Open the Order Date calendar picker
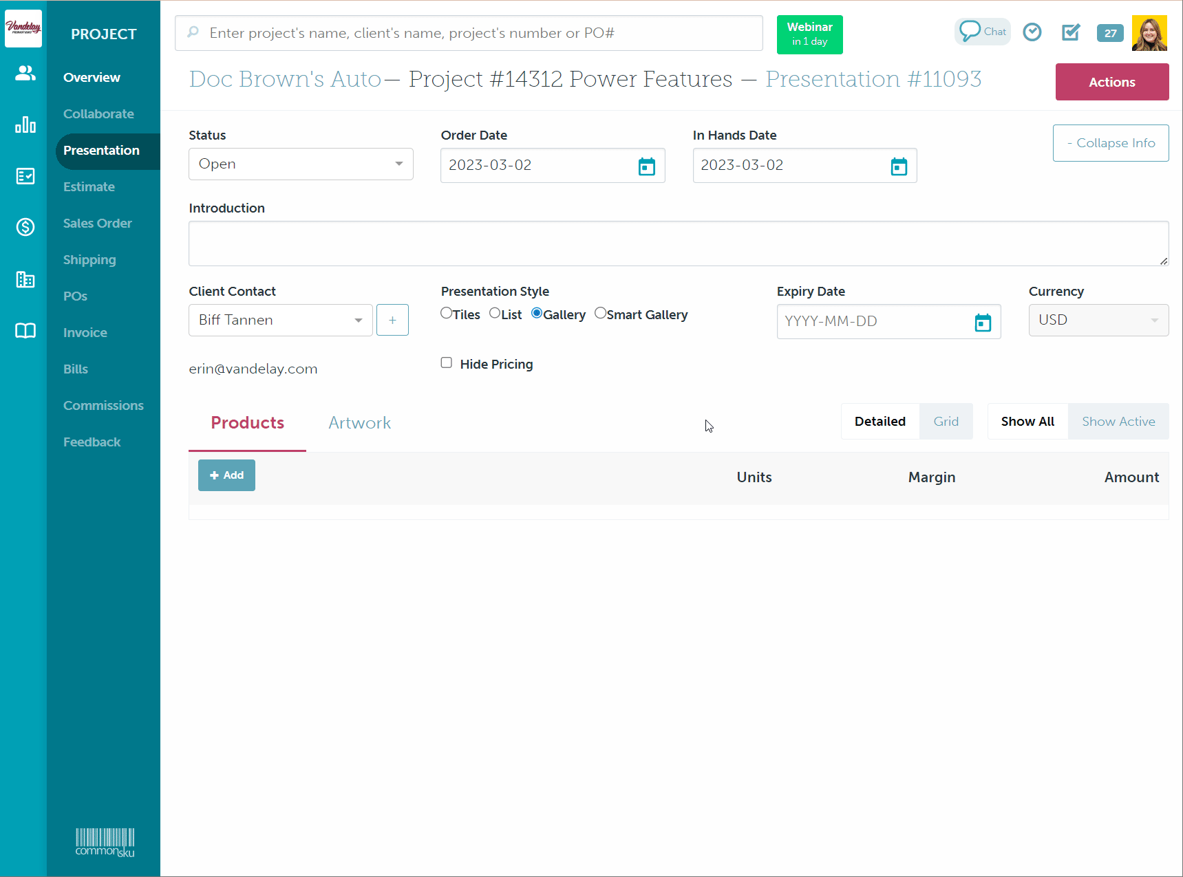Image resolution: width=1183 pixels, height=877 pixels. point(646,166)
